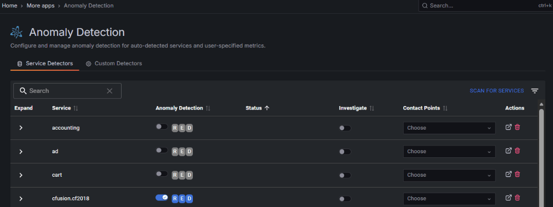This screenshot has height=207, width=553.
Task: Delete the accounting service detector
Action: (517, 127)
